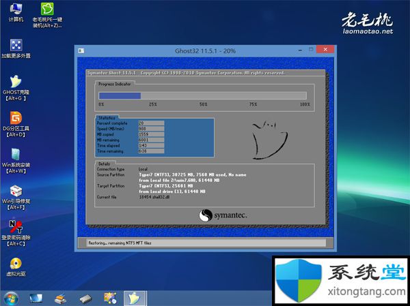Click the Percent complete value 20
The height and width of the screenshot is (306, 410).
(151, 123)
